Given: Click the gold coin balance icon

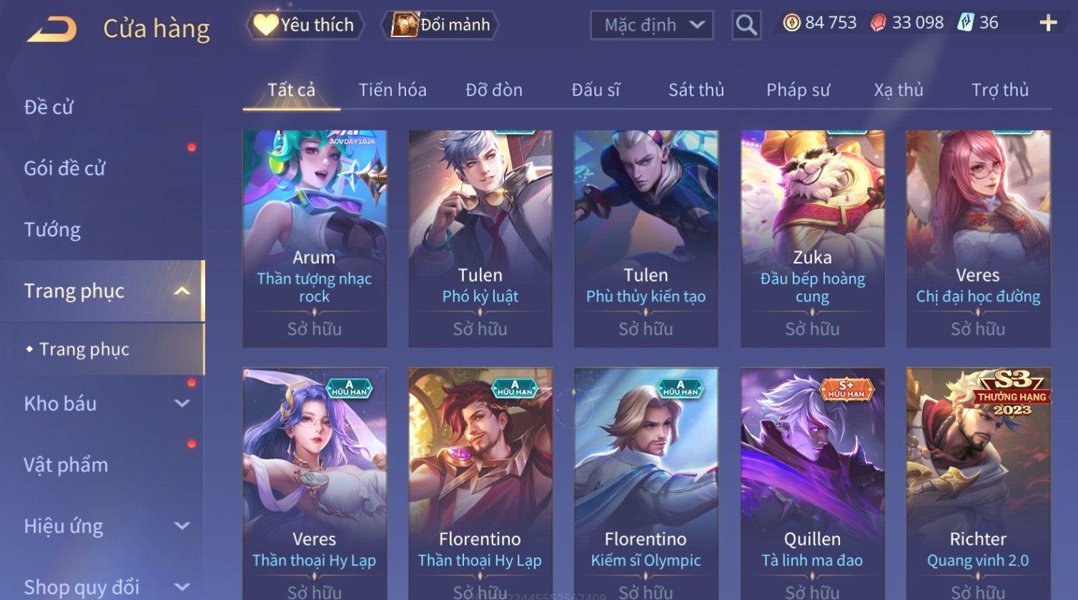Looking at the screenshot, I should click(792, 23).
